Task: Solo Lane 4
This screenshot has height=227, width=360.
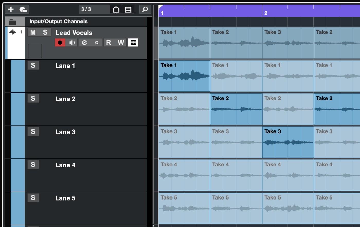Action: click(x=33, y=165)
